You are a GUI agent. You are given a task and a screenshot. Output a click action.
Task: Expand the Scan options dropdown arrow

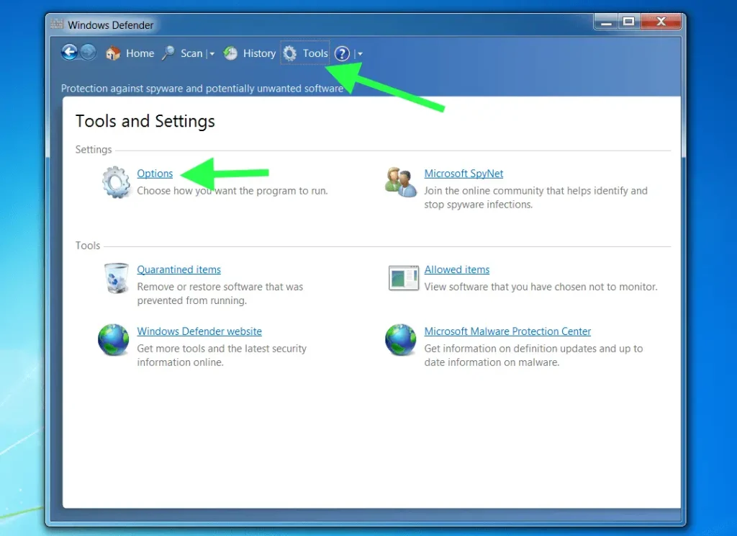pos(212,54)
